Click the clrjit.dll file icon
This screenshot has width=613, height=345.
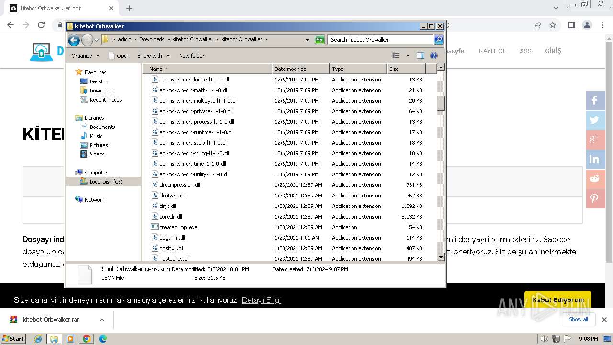click(x=155, y=206)
